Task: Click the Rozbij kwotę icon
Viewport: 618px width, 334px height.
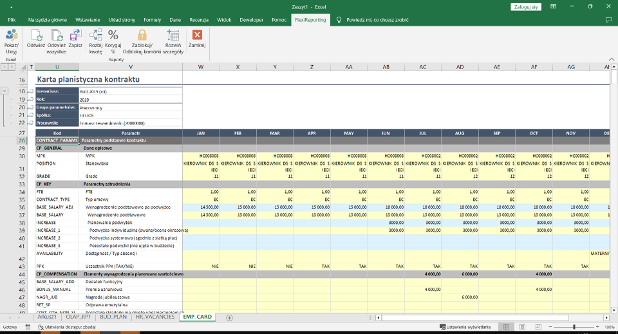Action: point(95,35)
